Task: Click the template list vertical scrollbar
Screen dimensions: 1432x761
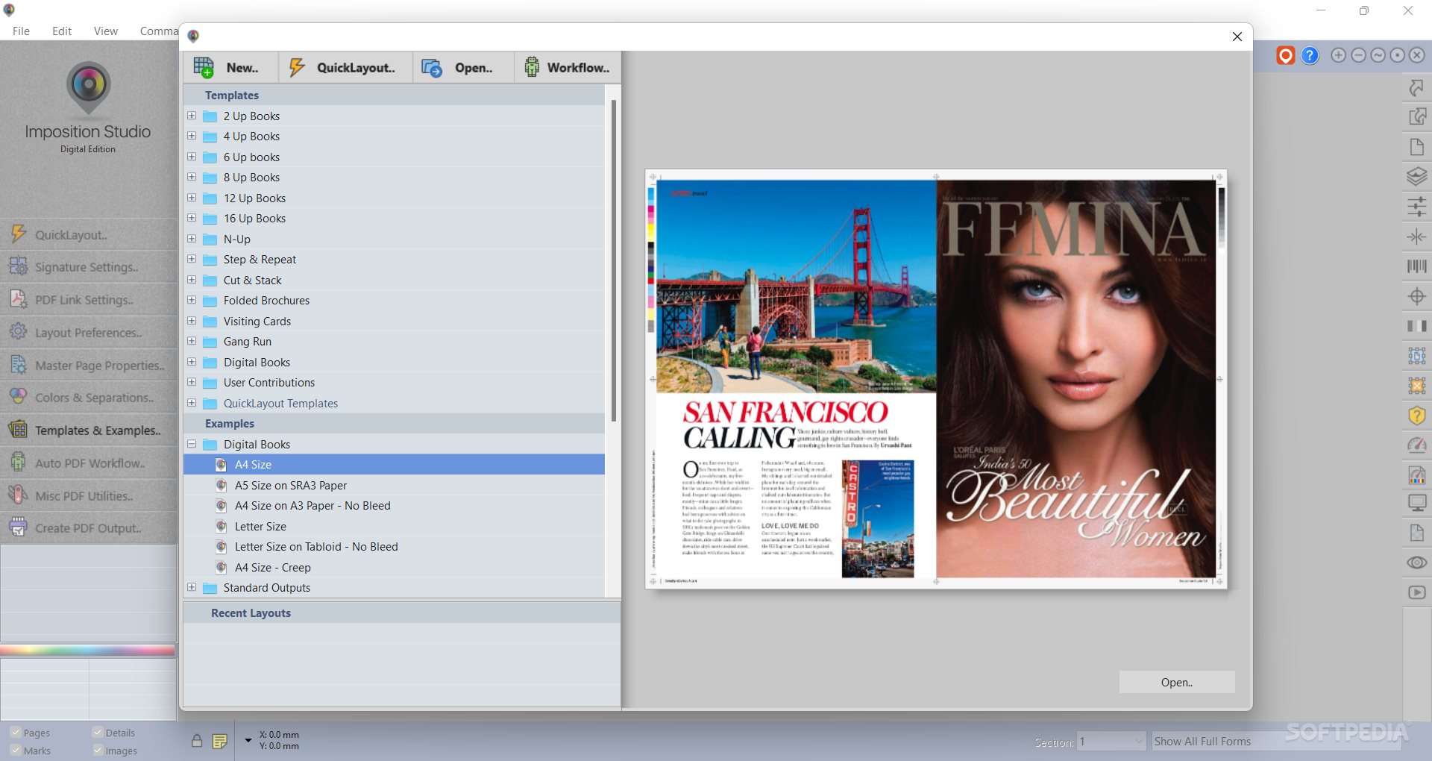Action: pyautogui.click(x=614, y=261)
